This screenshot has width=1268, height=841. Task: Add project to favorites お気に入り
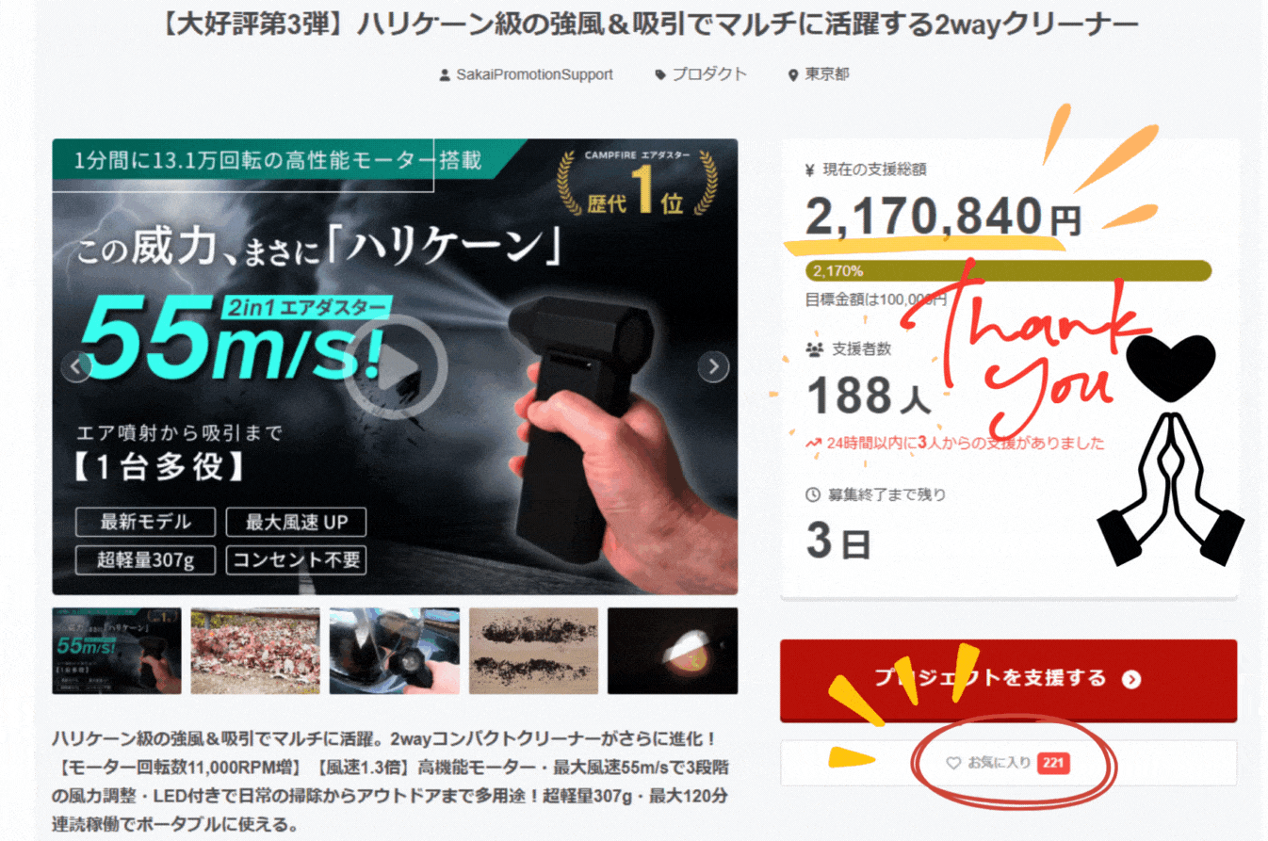[1008, 763]
